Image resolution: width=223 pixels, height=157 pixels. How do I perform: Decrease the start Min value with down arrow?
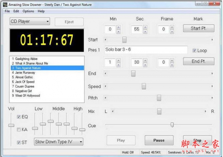[x=118, y=32]
